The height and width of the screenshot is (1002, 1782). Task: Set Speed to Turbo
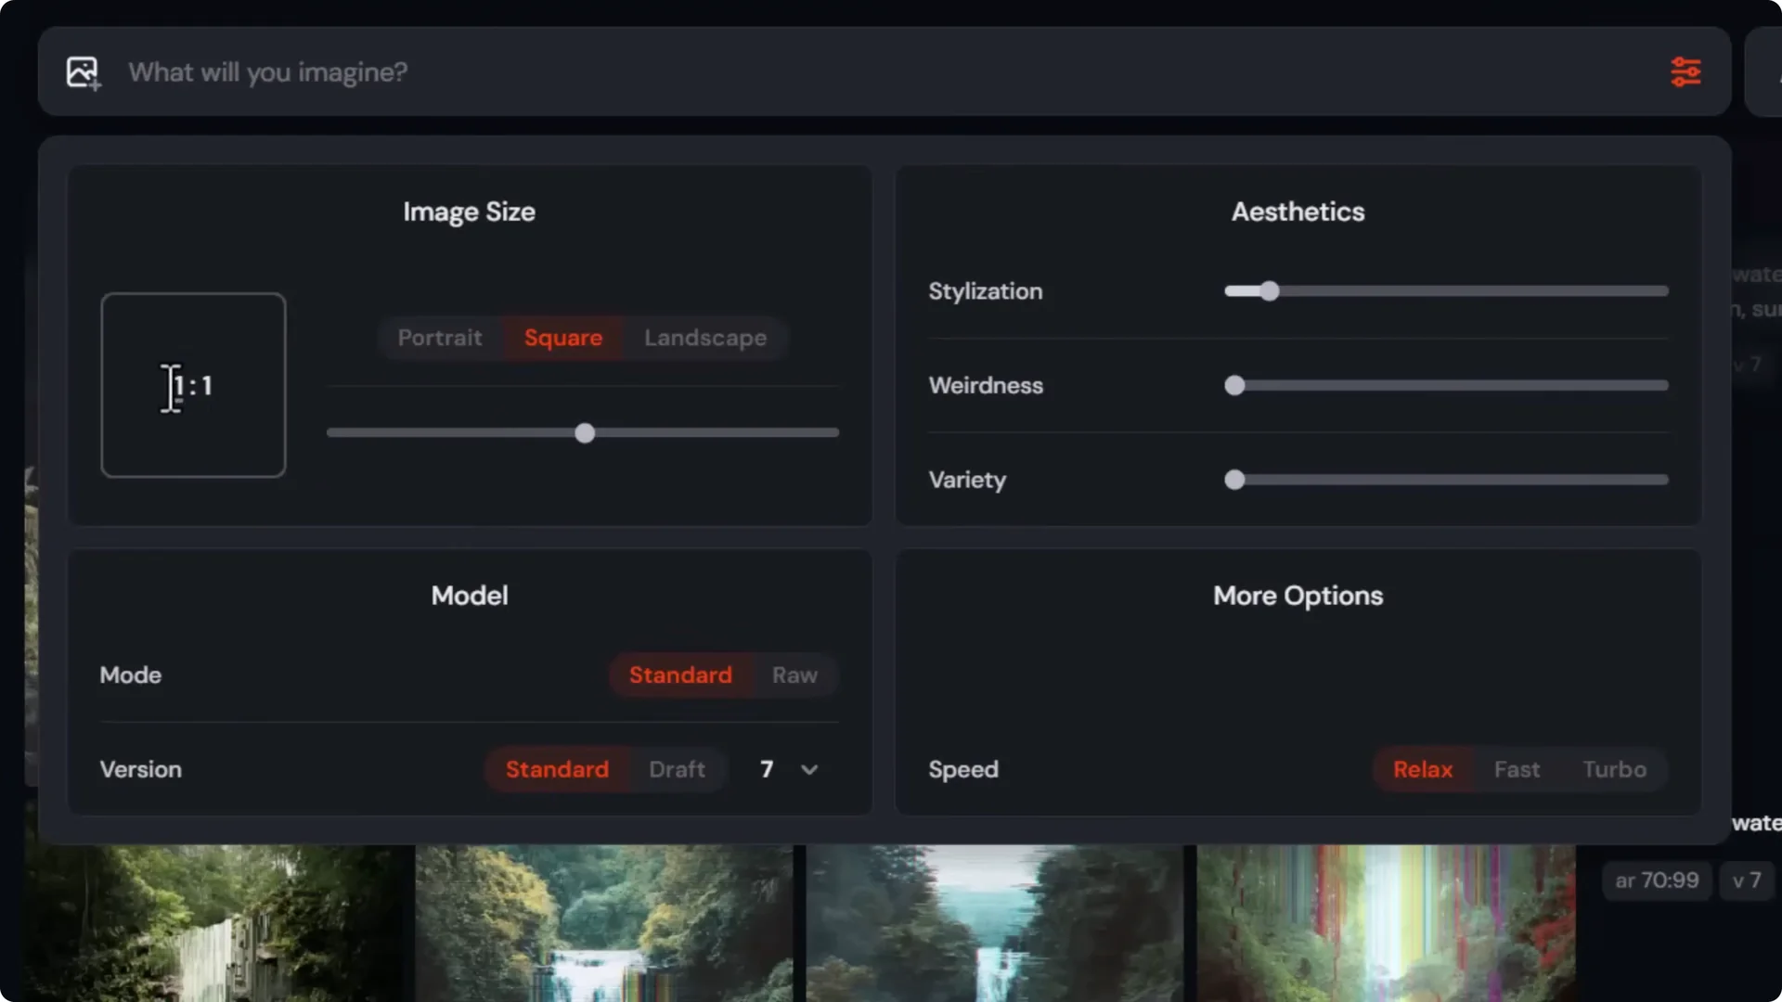[x=1614, y=769]
